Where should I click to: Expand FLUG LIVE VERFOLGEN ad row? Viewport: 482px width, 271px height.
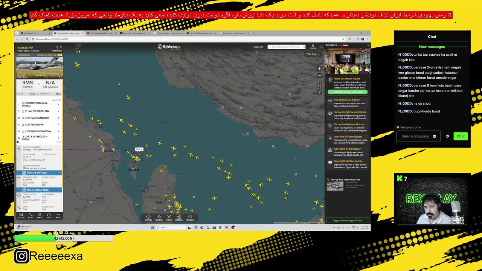pos(39,111)
